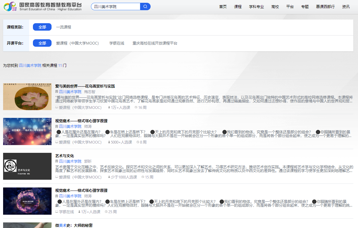Filter by 一流课程 category

[x=64, y=27]
